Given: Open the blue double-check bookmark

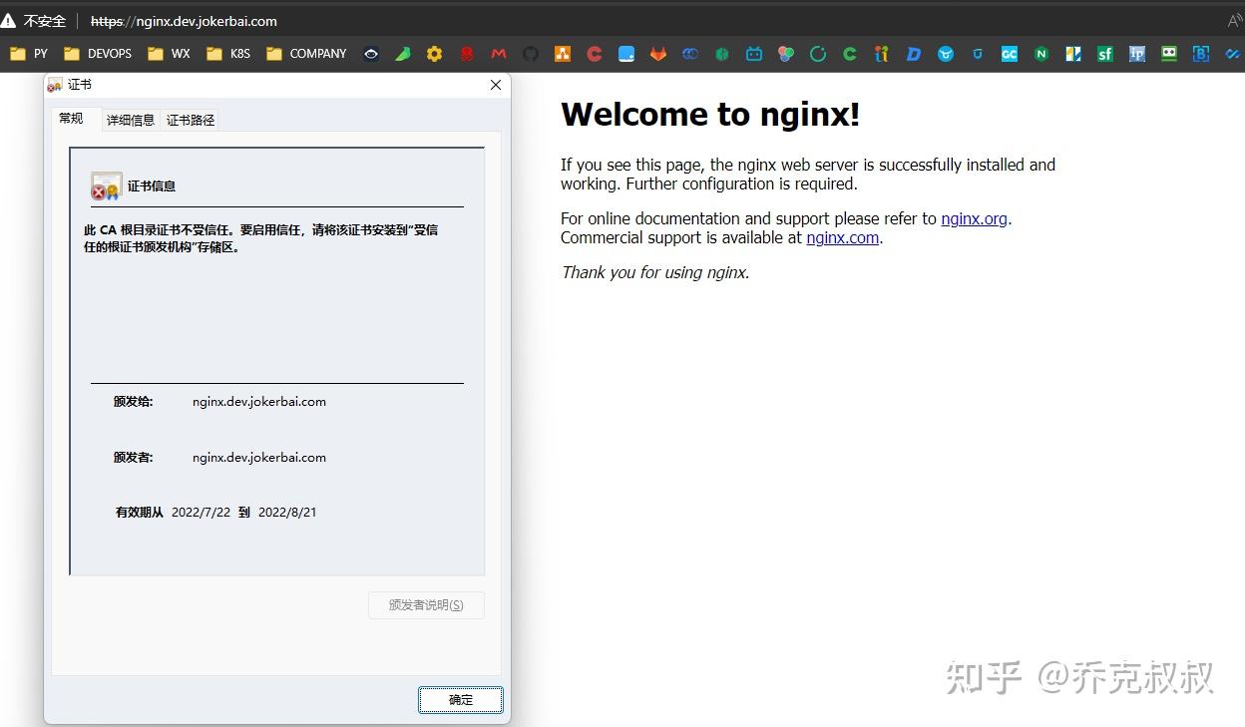Looking at the screenshot, I should click(1233, 54).
